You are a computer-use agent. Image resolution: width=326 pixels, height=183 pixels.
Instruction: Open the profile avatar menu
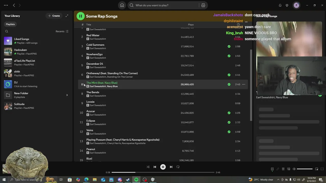[296, 5]
